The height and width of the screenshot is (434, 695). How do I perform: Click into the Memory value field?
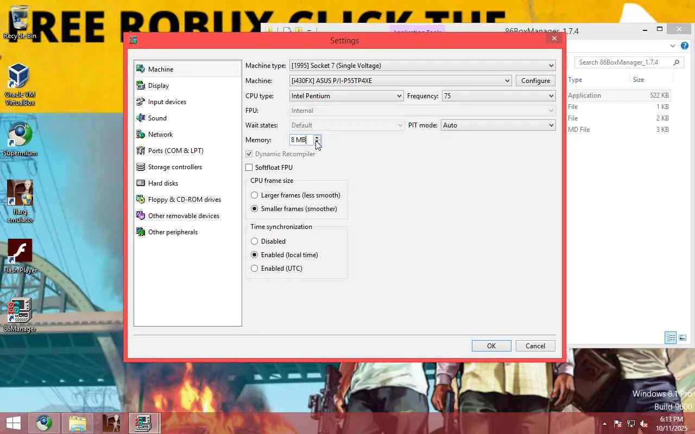(x=301, y=140)
